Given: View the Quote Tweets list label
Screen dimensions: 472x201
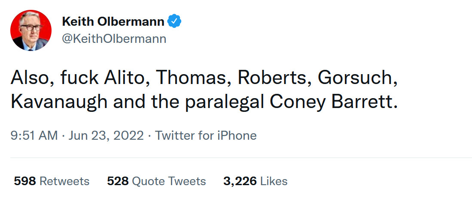Looking at the screenshot, I should click(x=169, y=181).
